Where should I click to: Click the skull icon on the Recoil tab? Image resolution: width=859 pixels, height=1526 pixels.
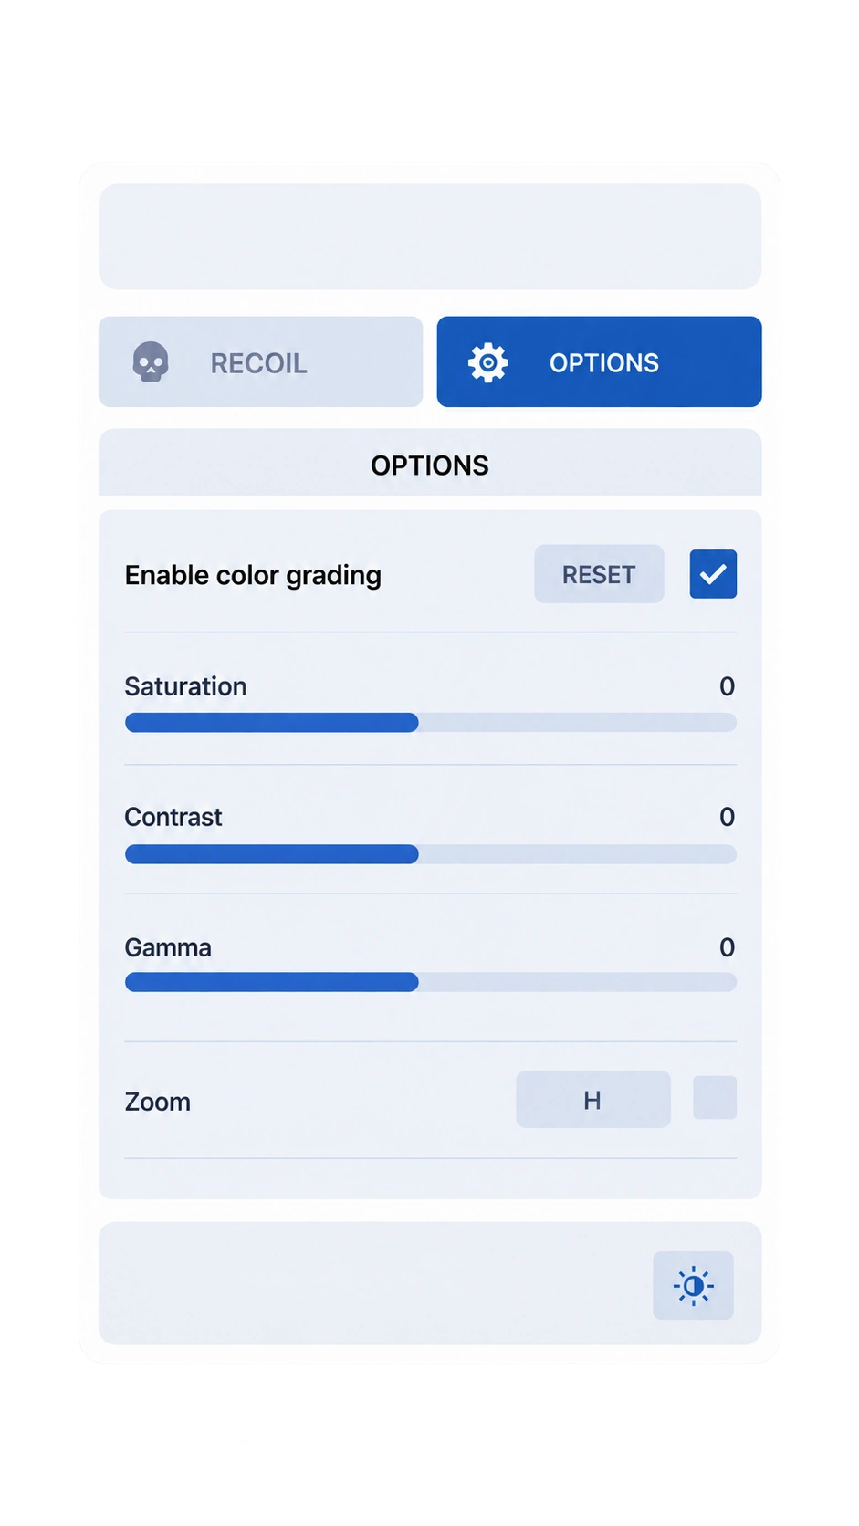(151, 362)
